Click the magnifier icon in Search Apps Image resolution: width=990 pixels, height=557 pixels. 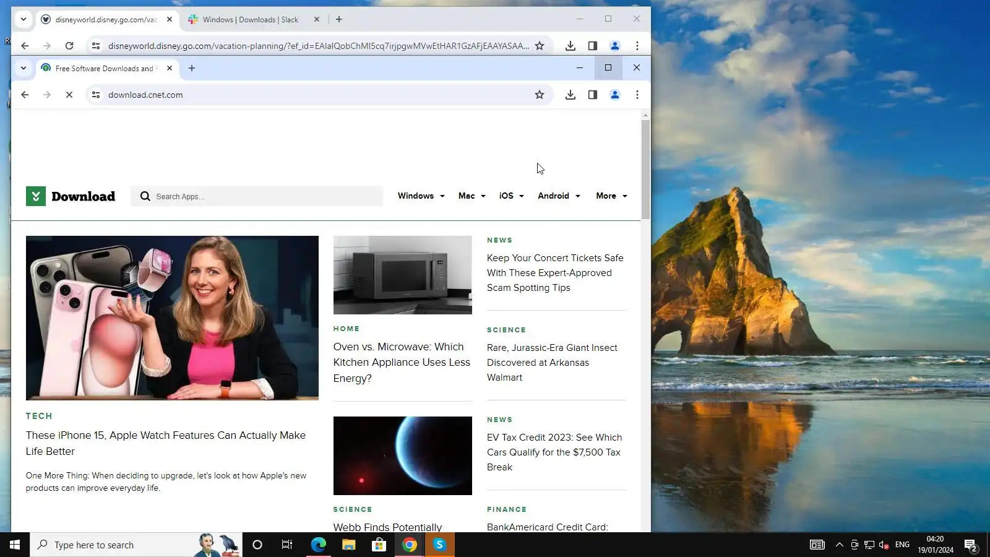[x=145, y=196]
